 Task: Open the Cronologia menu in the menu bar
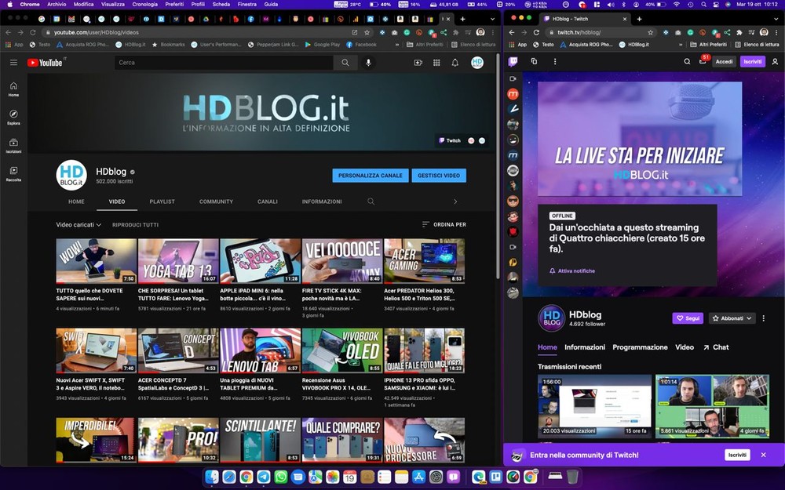[144, 4]
